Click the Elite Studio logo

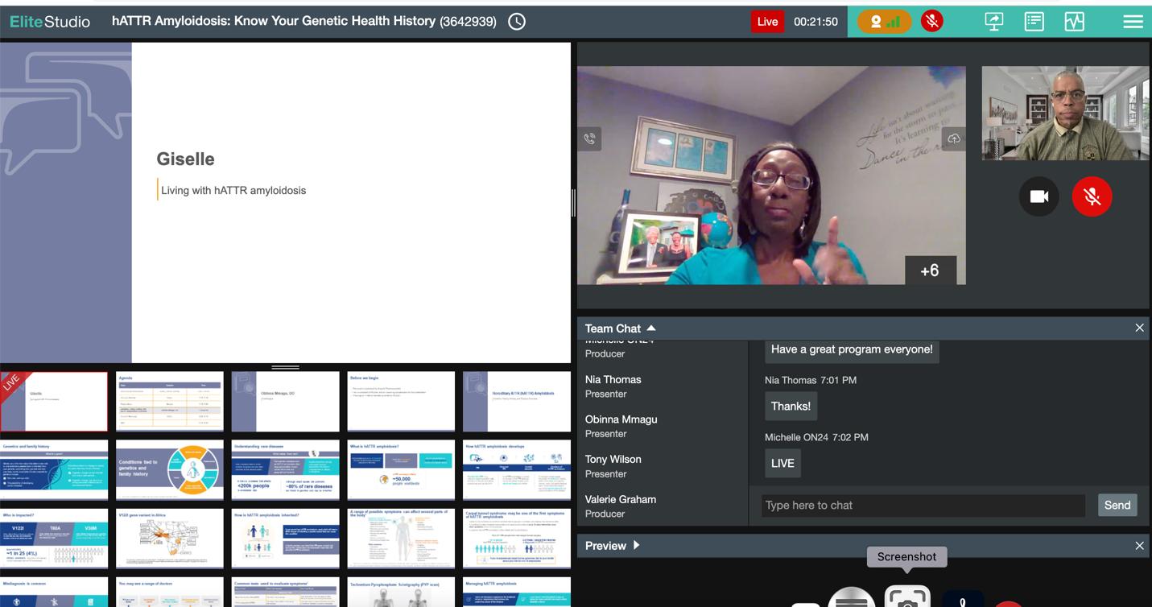pyautogui.click(x=50, y=22)
